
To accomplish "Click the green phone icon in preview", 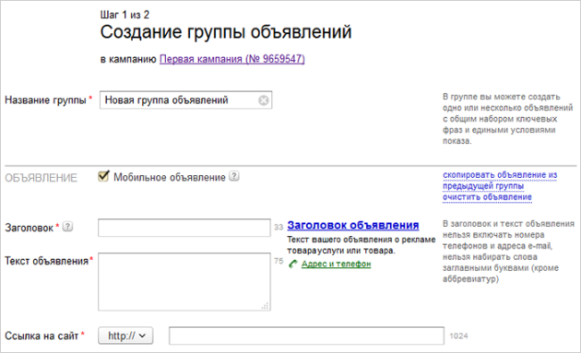I will [293, 264].
